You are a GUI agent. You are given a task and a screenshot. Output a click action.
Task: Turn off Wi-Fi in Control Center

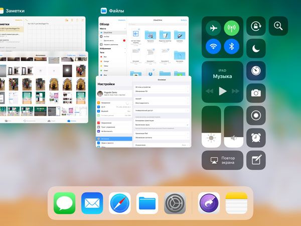(213, 46)
